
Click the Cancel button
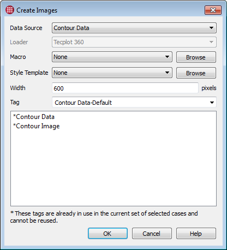(152, 234)
